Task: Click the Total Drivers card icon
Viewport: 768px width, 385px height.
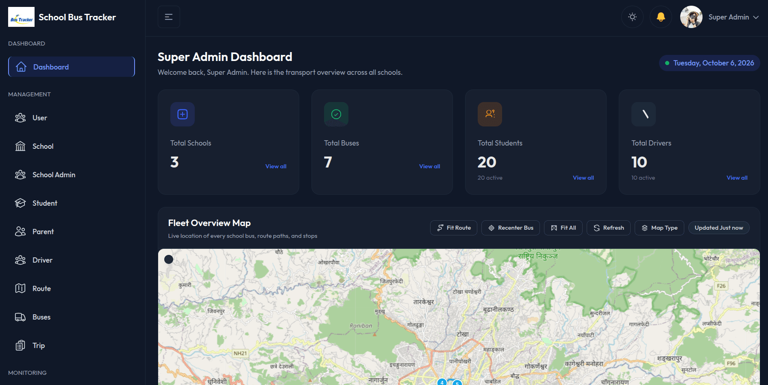Action: [644, 114]
